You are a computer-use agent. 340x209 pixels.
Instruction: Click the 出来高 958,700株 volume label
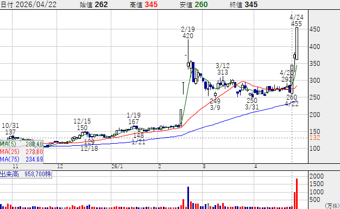click(x=26, y=174)
